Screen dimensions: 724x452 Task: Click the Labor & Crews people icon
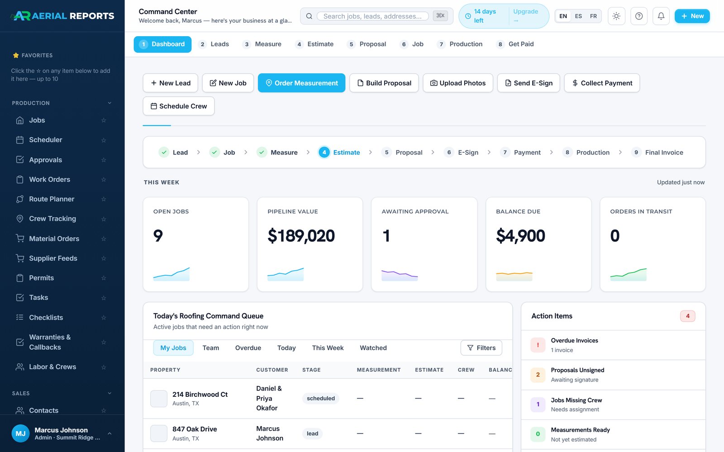(20, 367)
